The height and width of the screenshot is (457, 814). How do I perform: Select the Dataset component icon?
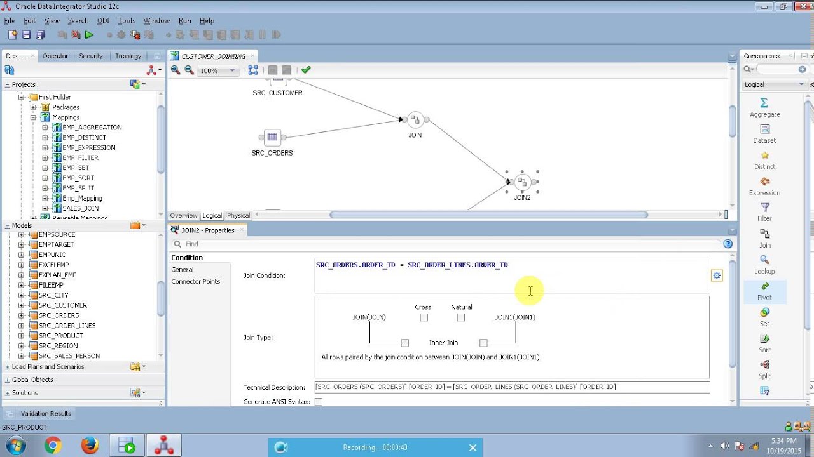(x=764, y=129)
